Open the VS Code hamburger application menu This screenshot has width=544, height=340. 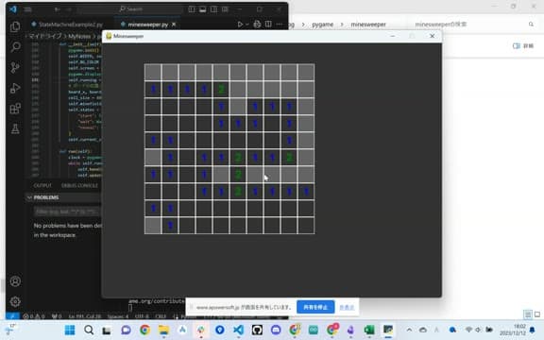click(x=27, y=9)
